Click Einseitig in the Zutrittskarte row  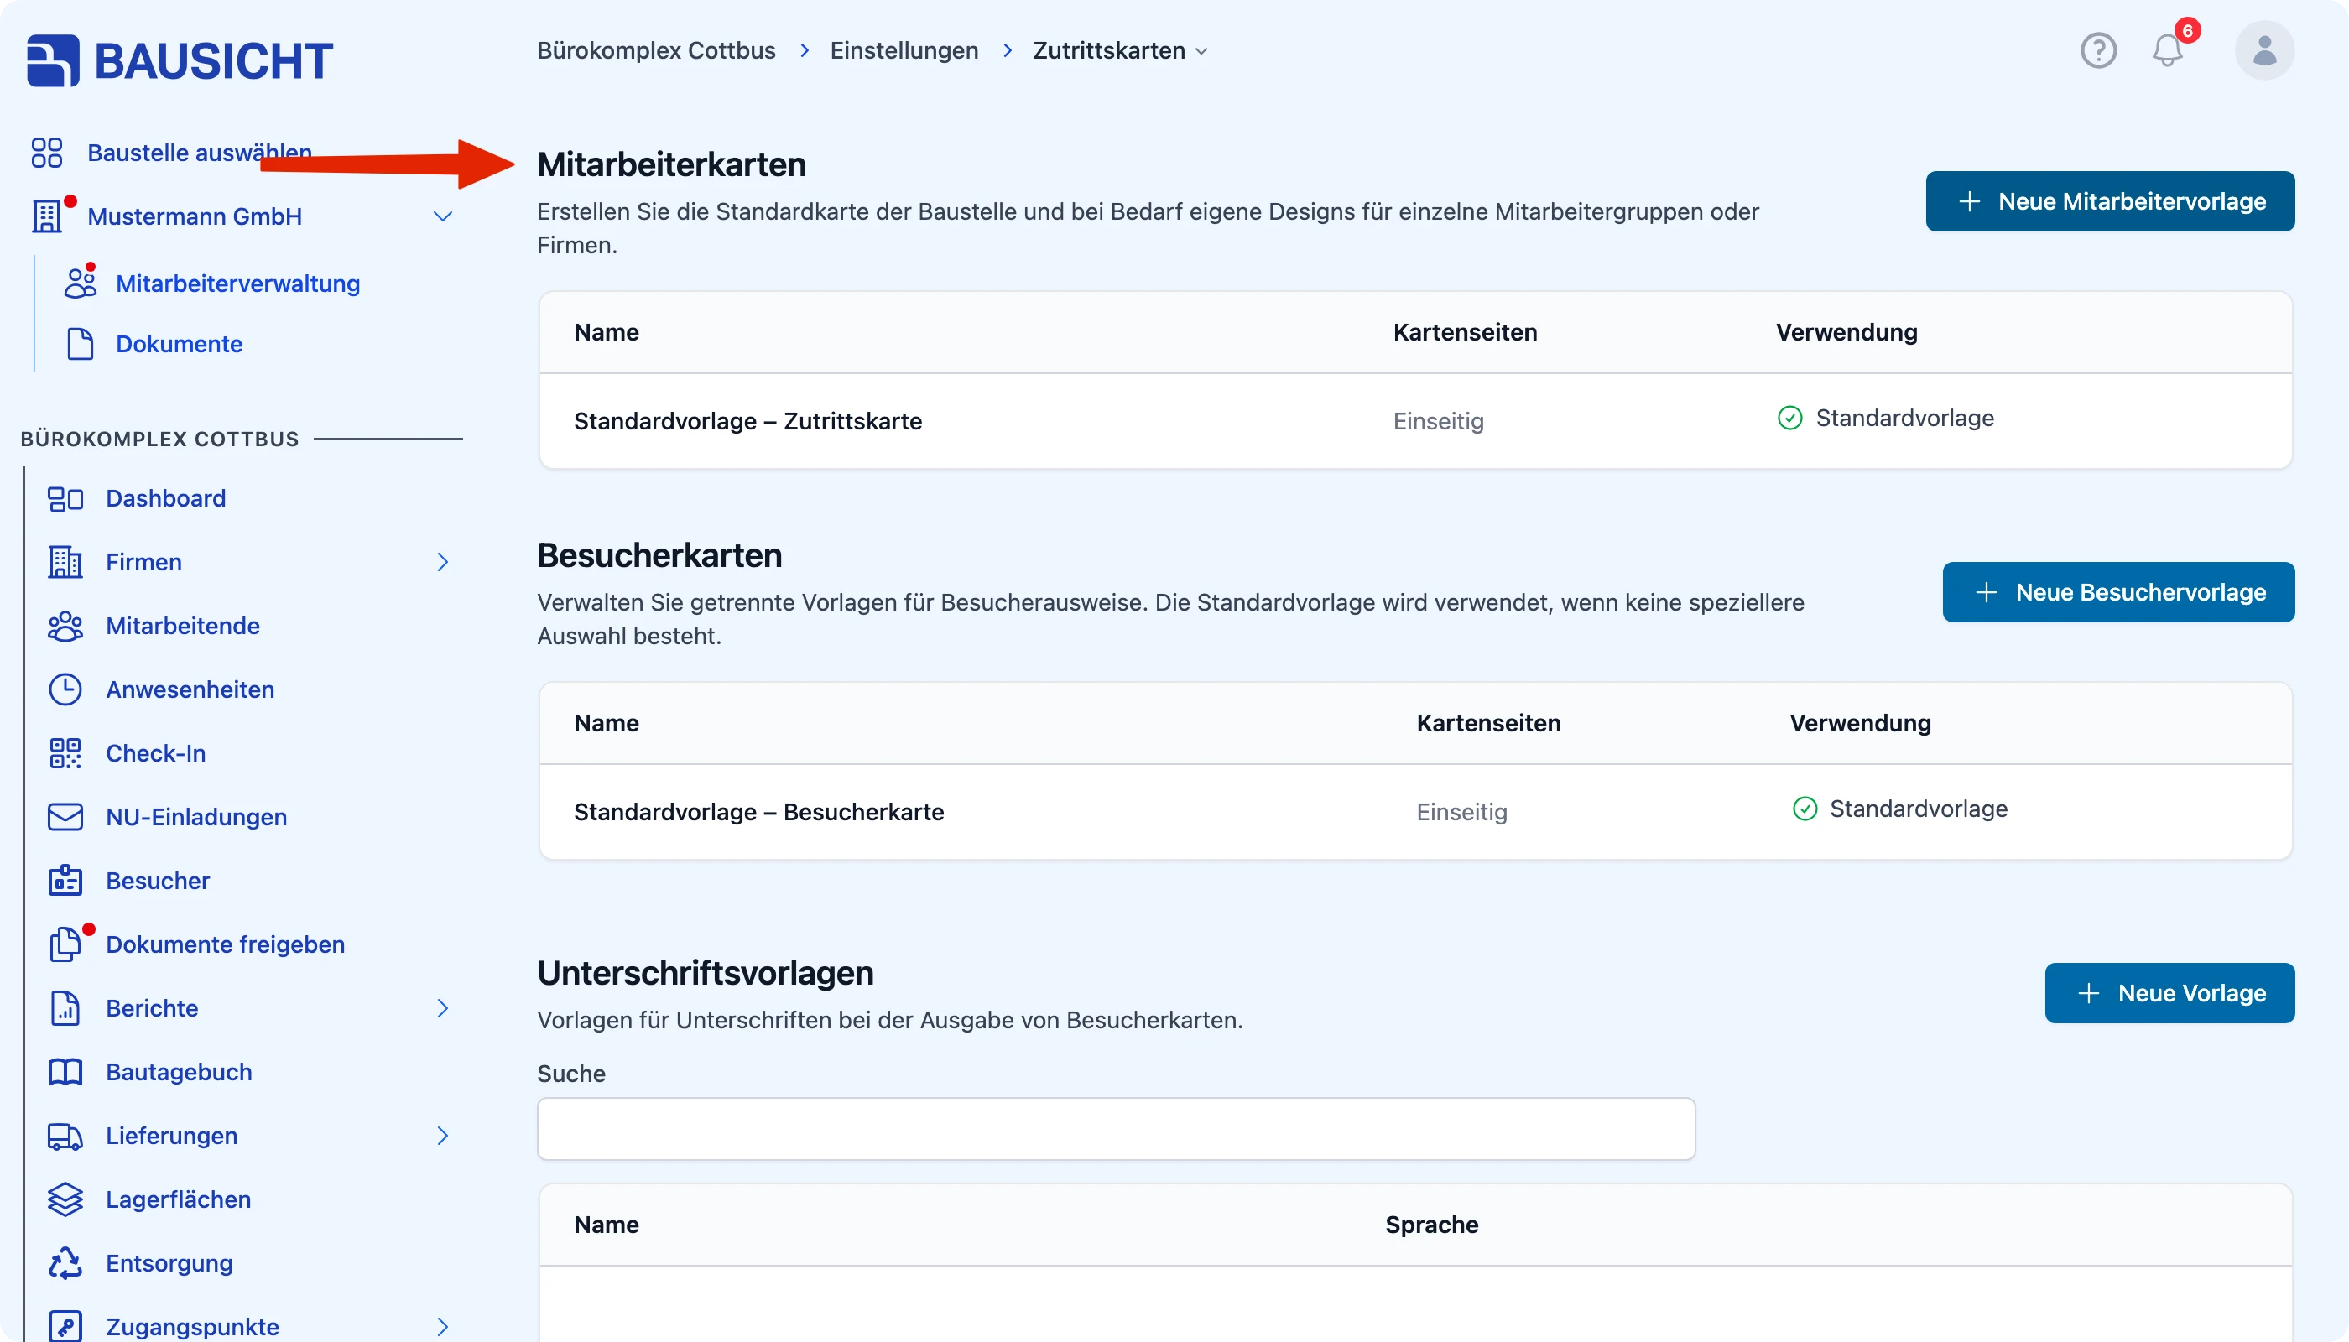[x=1438, y=421]
